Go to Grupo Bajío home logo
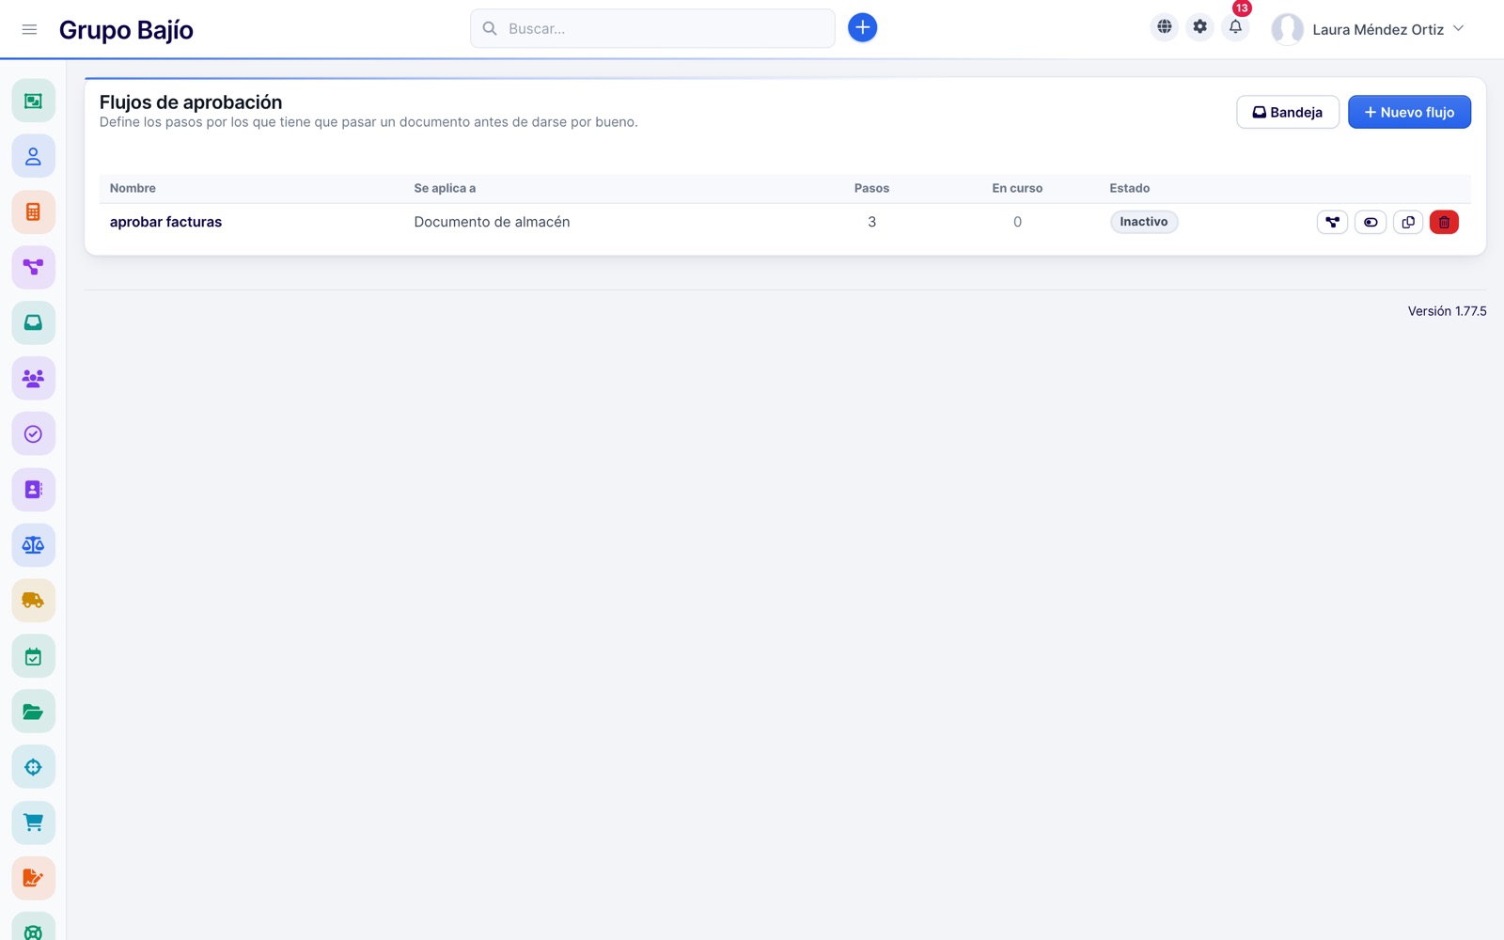 coord(126,30)
